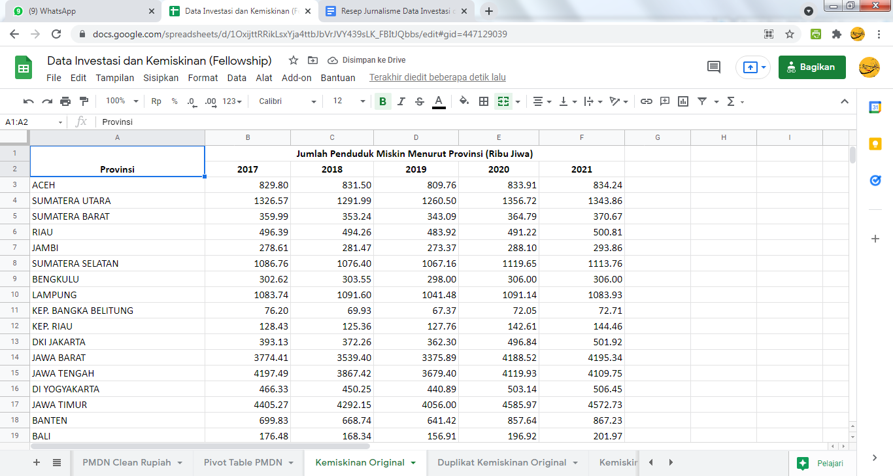The width and height of the screenshot is (893, 476).
Task: Open Google Keep in side panel
Action: (875, 144)
